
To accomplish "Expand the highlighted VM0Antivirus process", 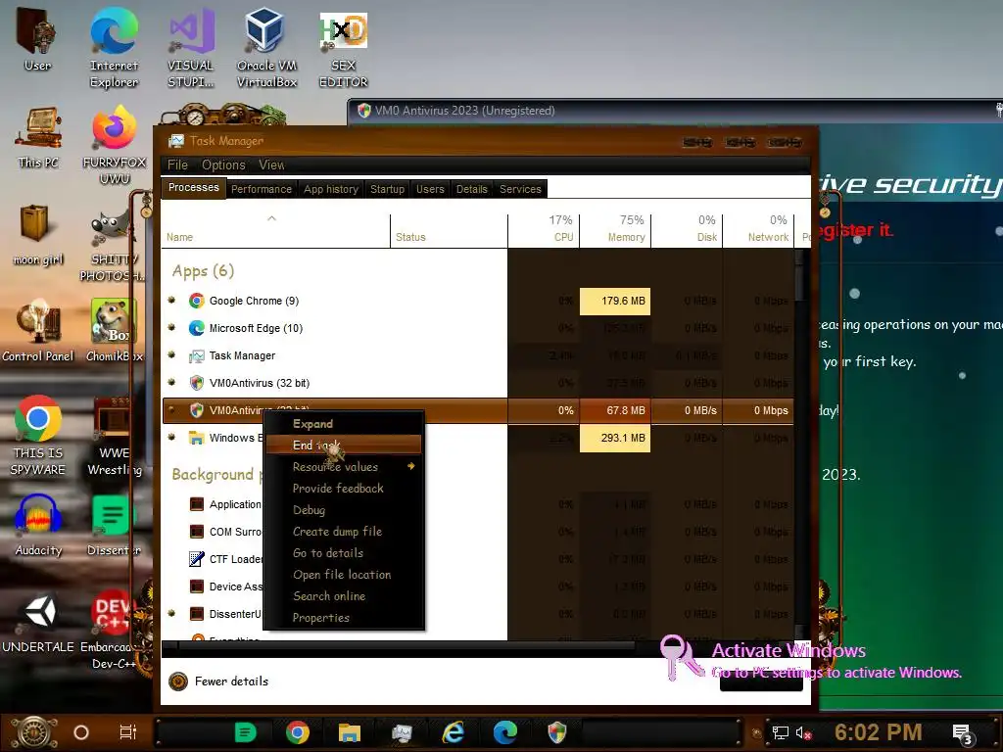I will 171,410.
